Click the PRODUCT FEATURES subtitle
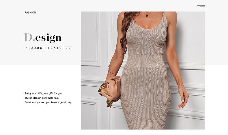The height and width of the screenshot is (135, 228). coord(48,48)
